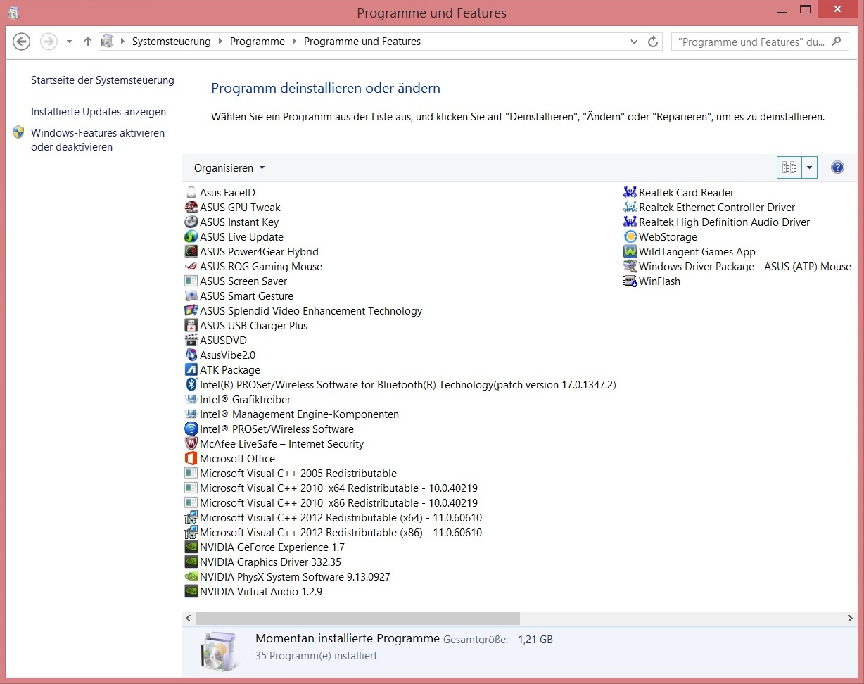864x684 pixels.
Task: Expand the Systemsteuerung breadcrumb arrow
Action: (220, 42)
